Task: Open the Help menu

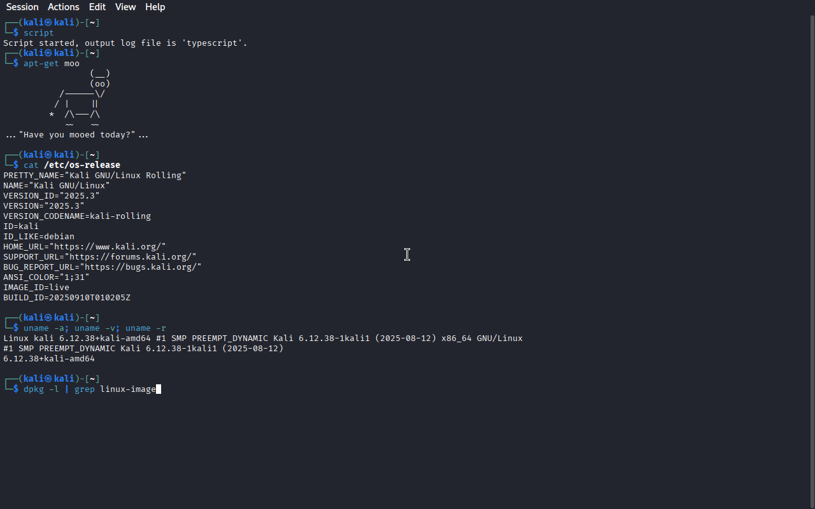Action: tap(155, 7)
